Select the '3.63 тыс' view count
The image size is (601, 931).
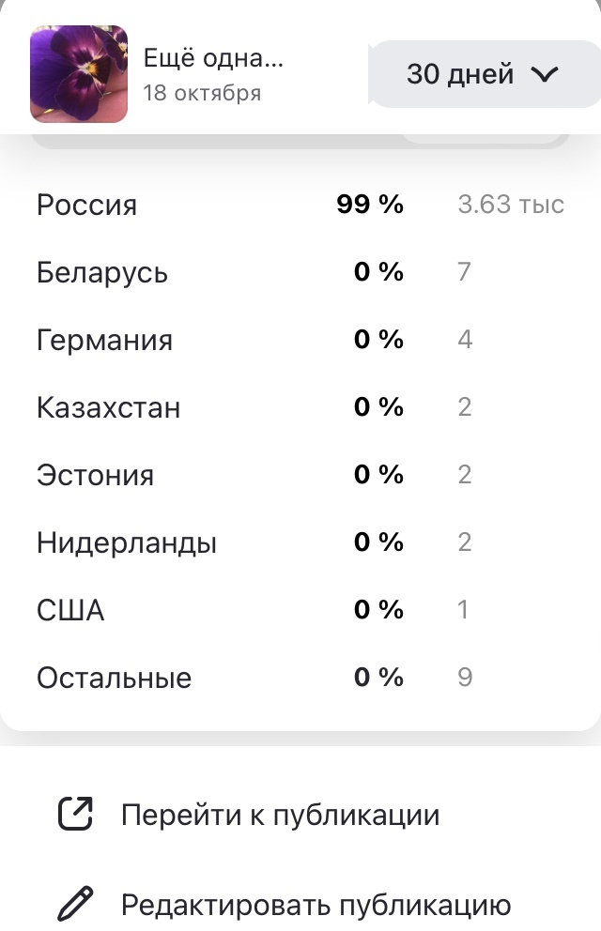pyautogui.click(x=511, y=205)
